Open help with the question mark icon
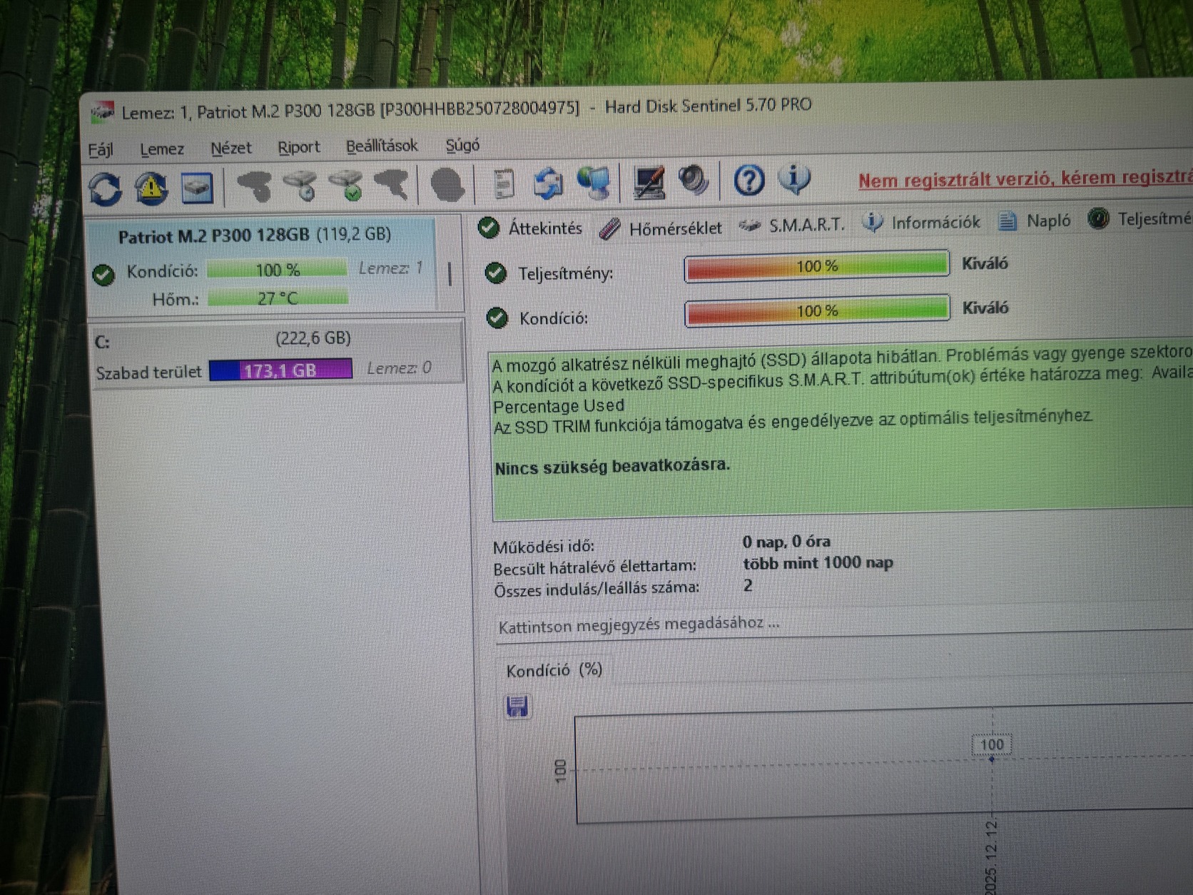The width and height of the screenshot is (1193, 895). click(x=749, y=180)
